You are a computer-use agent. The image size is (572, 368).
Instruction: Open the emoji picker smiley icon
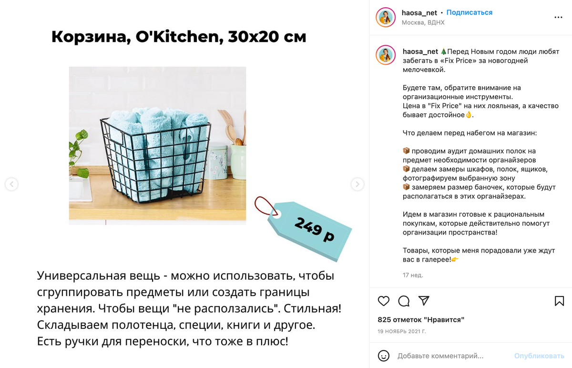coord(384,356)
